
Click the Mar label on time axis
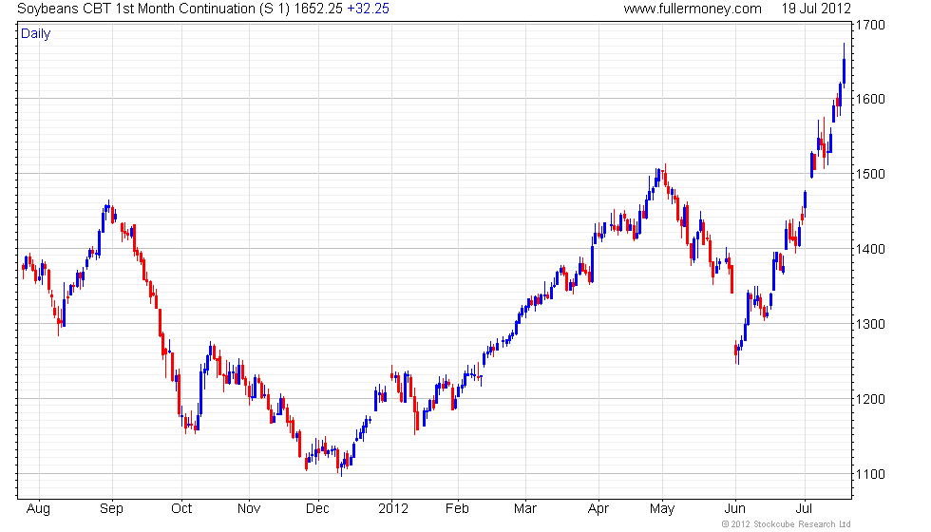524,509
